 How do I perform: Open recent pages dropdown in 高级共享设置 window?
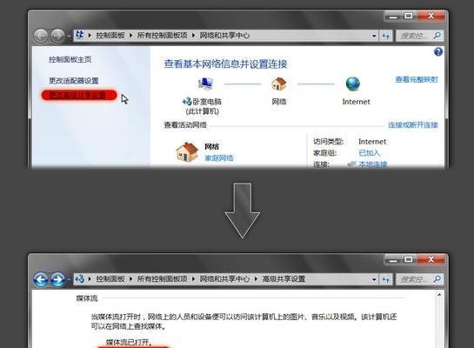click(69, 279)
